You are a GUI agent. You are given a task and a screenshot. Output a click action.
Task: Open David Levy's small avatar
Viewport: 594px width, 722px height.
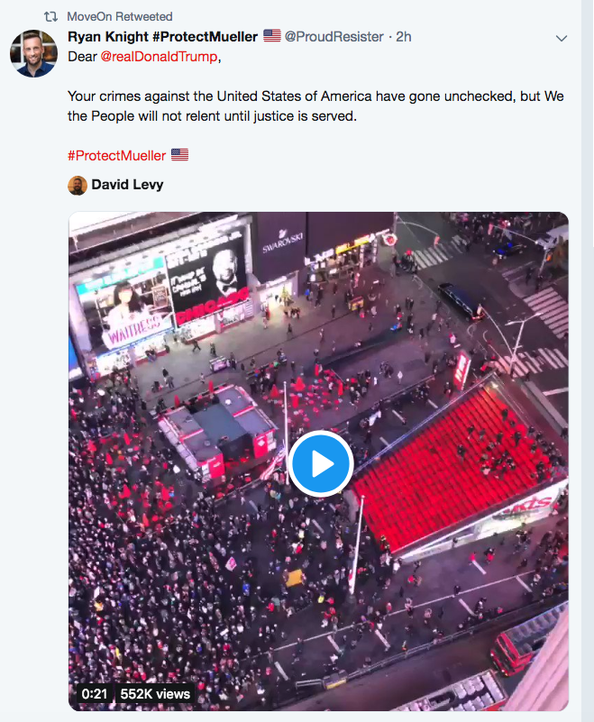[x=78, y=186]
